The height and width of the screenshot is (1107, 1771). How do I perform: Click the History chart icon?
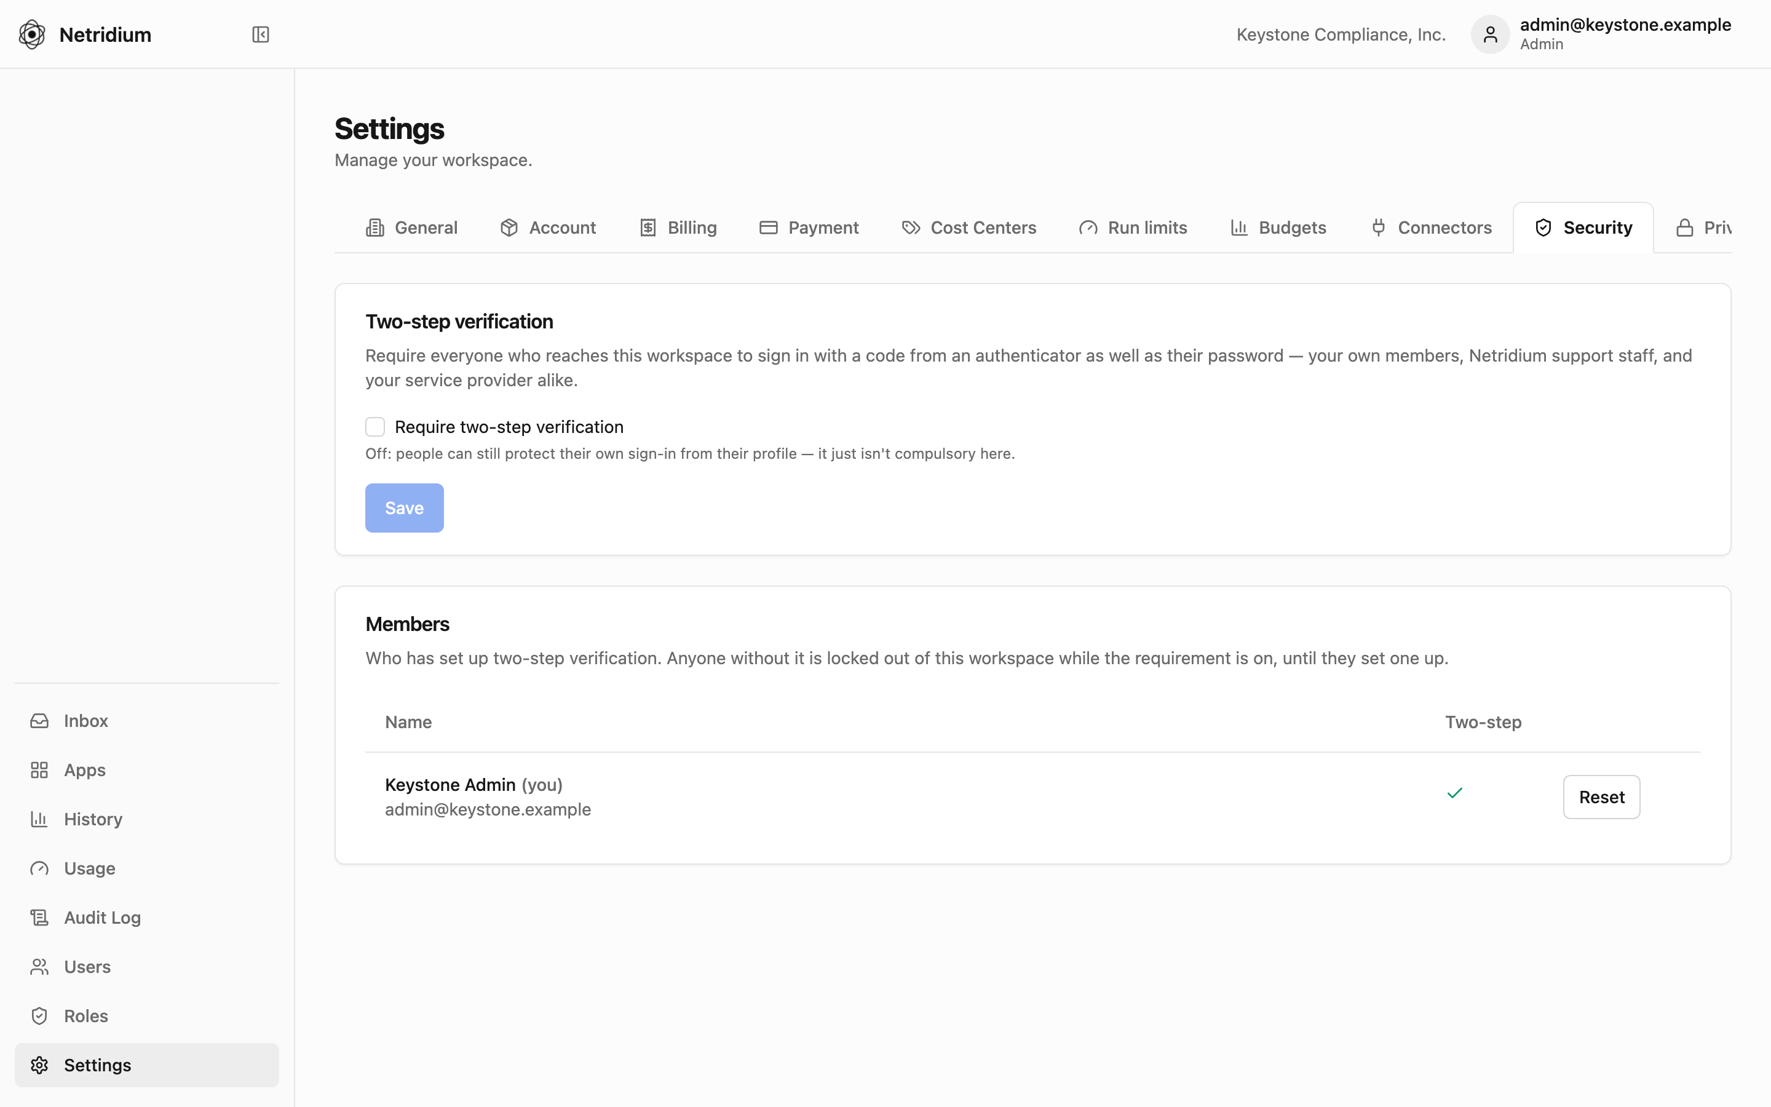coord(39,819)
